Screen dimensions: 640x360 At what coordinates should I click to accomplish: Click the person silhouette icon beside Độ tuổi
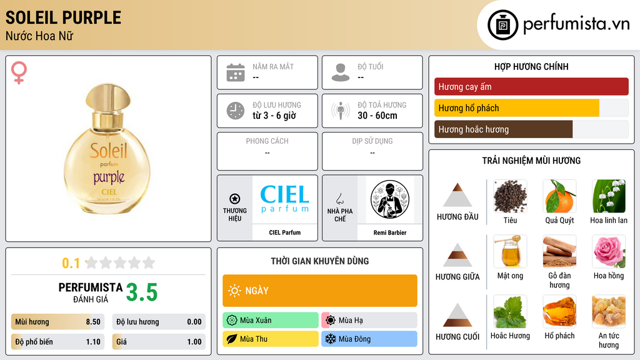pos(341,72)
